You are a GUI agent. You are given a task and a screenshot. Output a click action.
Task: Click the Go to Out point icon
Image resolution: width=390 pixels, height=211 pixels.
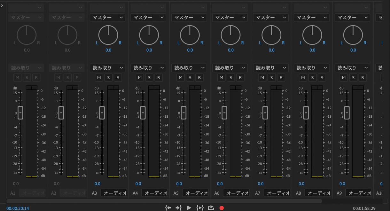coord(178,208)
